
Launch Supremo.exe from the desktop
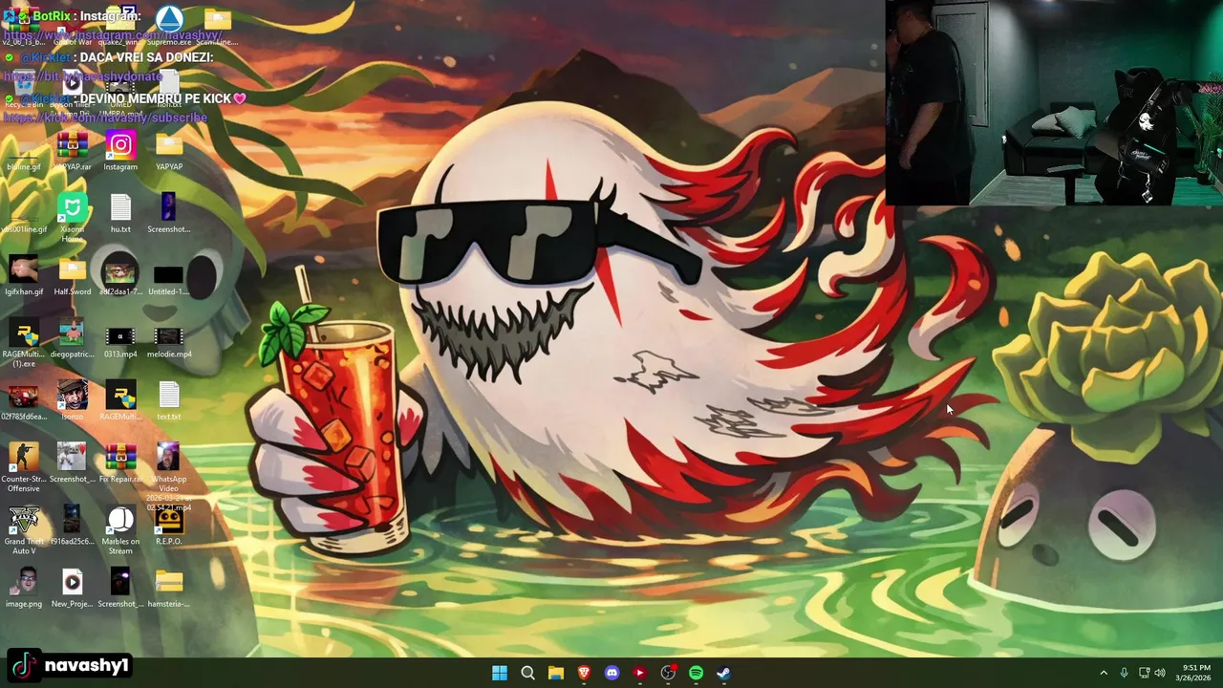169,26
